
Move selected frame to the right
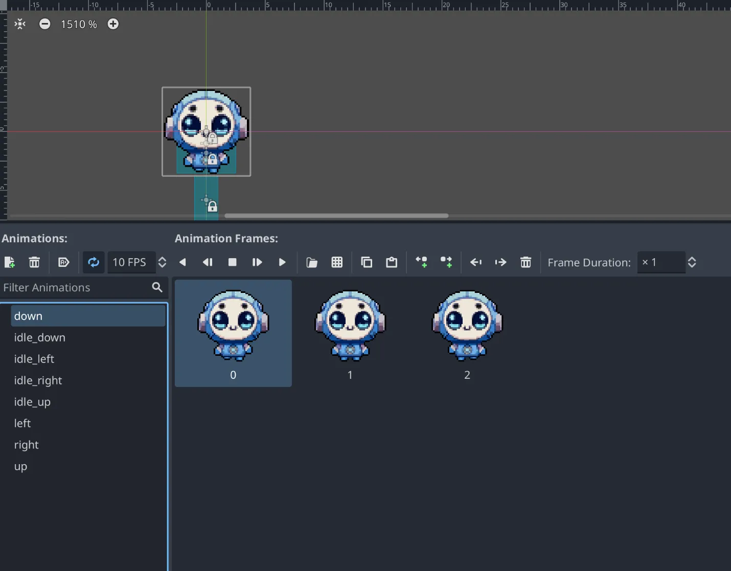click(500, 262)
